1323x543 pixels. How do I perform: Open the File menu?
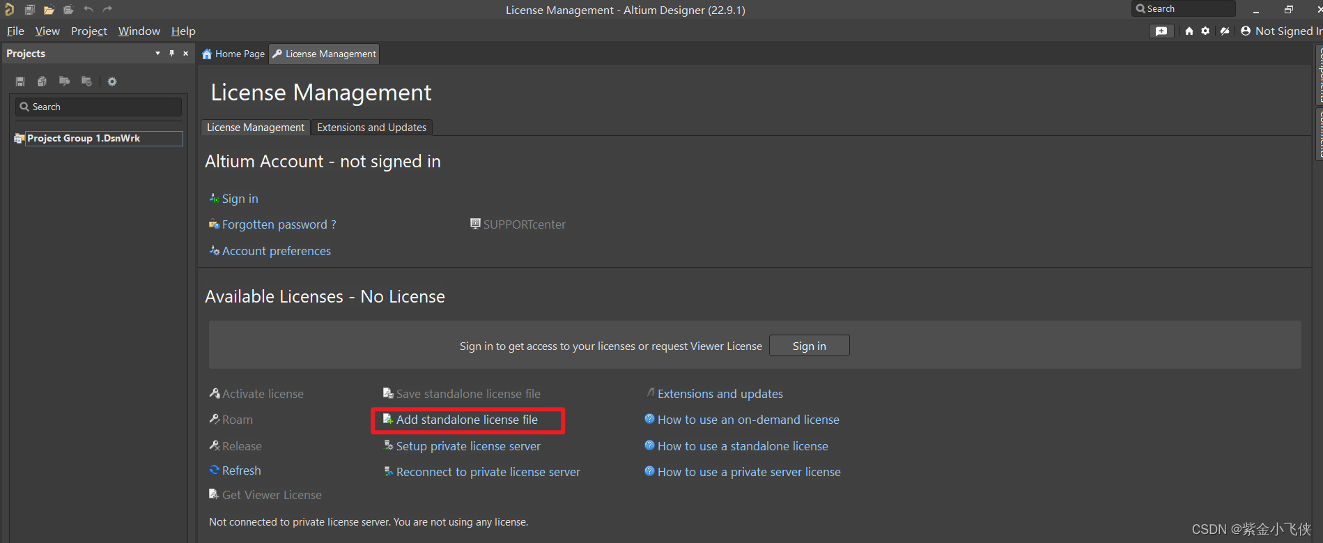coord(15,31)
